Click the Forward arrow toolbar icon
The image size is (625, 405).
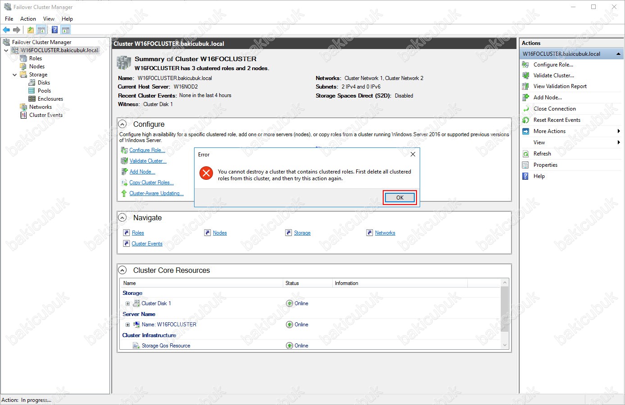tap(17, 30)
